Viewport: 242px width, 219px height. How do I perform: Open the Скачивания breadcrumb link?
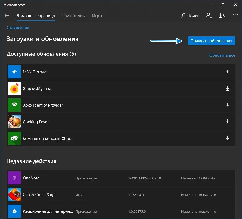point(18,28)
